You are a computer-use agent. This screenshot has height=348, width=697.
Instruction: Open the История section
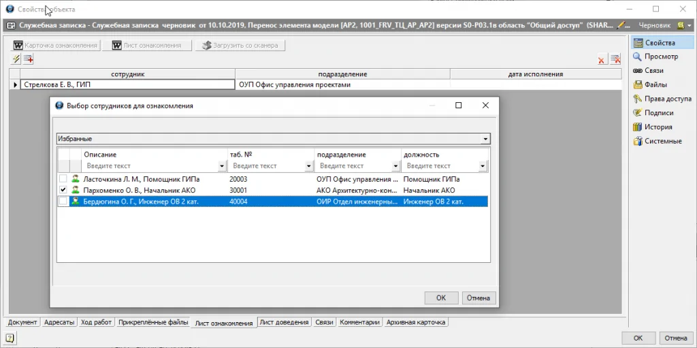click(x=658, y=127)
